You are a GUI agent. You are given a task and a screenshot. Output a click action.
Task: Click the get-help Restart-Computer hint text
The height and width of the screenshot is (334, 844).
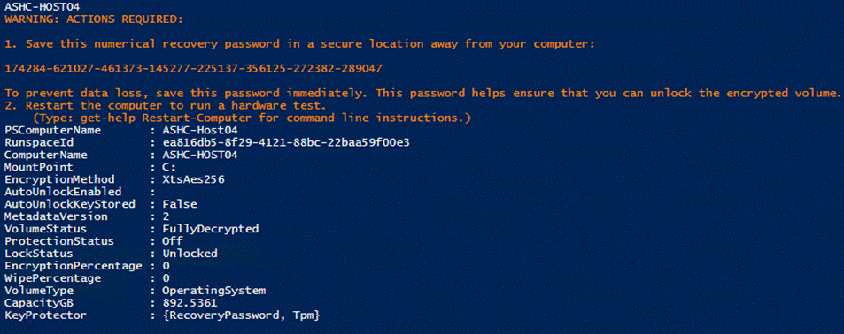point(252,118)
